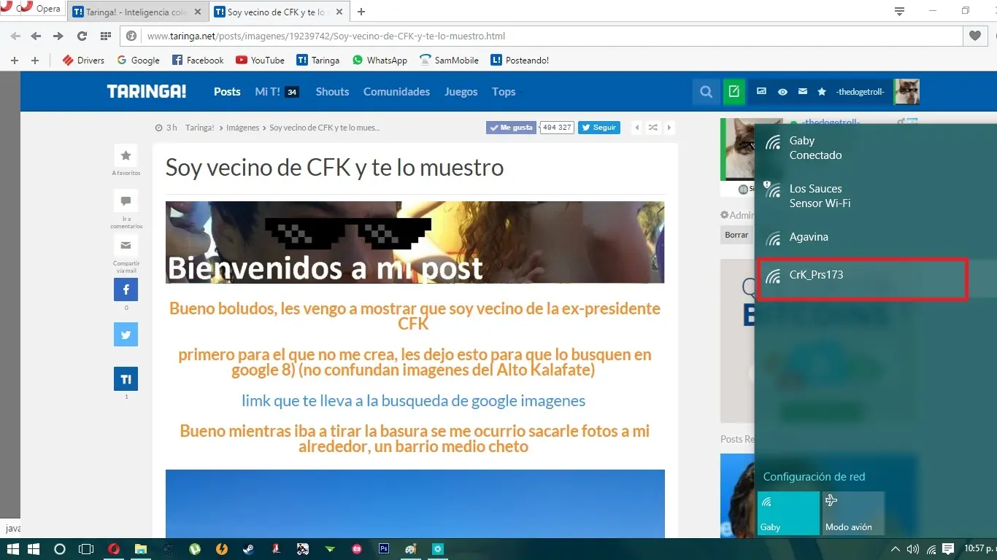Select Gaby Conectado network
The width and height of the screenshot is (997, 560).
click(x=876, y=148)
